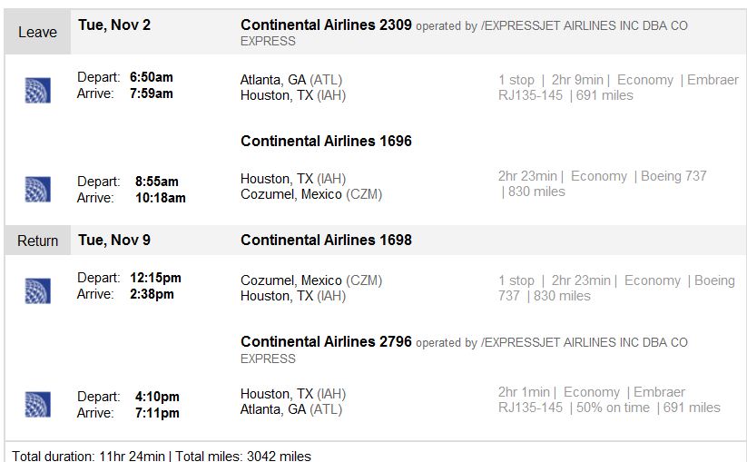Click the 50% on time statistic

point(613,408)
